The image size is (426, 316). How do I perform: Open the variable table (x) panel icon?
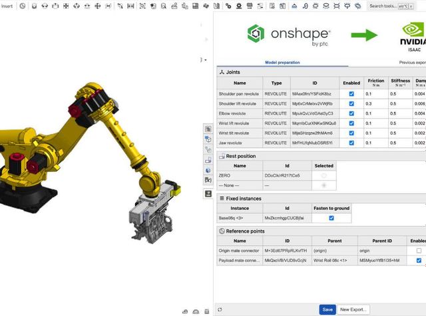click(x=208, y=180)
